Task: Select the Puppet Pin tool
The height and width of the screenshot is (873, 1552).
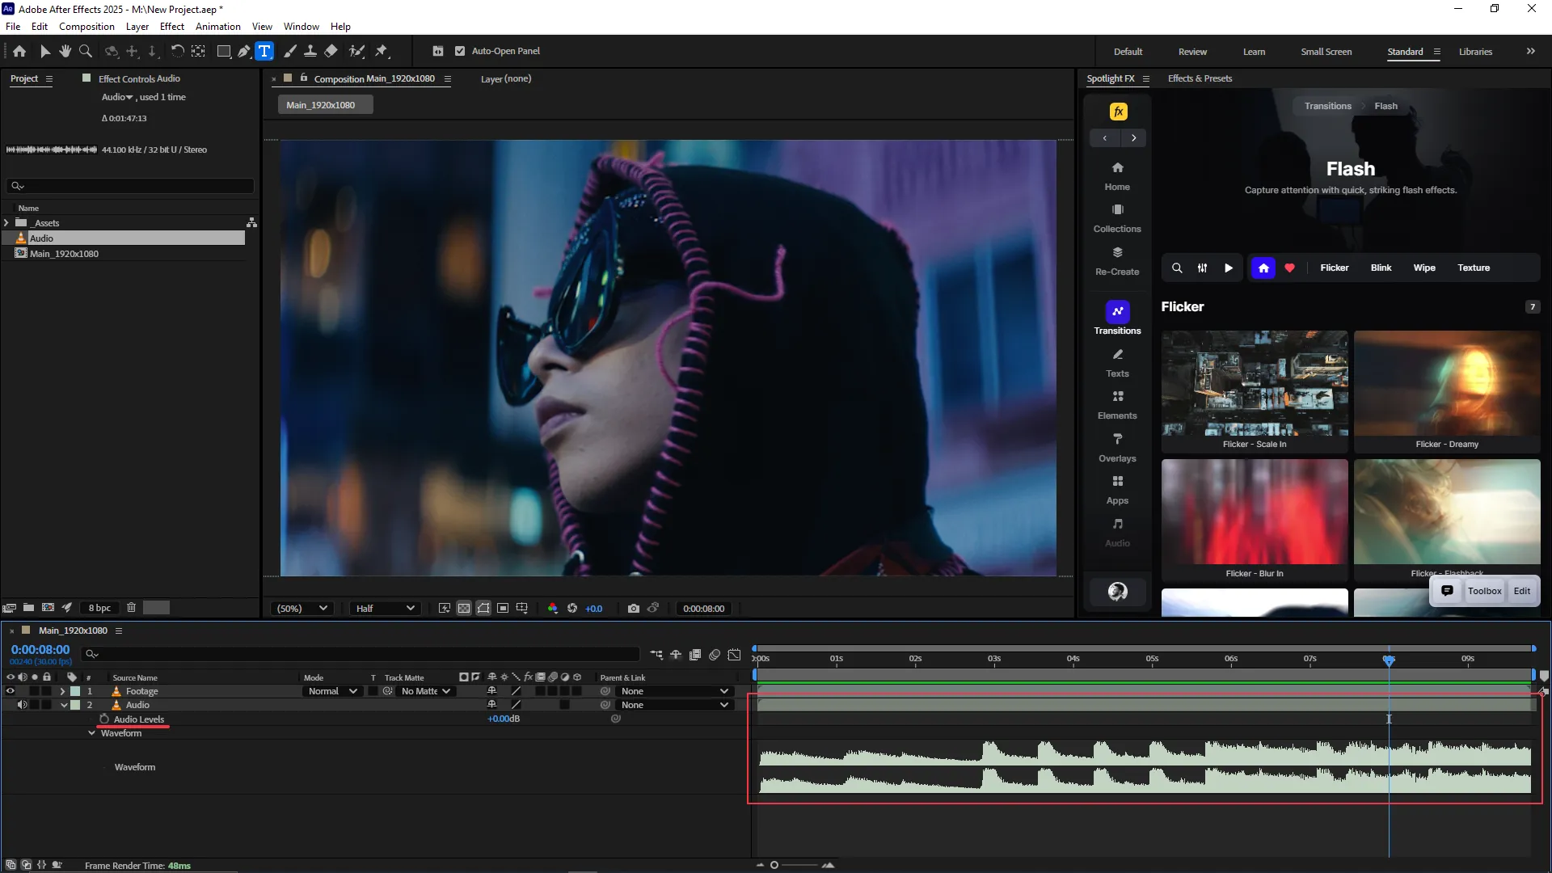Action: (x=382, y=51)
